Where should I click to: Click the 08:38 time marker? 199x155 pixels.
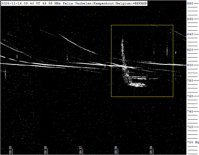point(116,150)
